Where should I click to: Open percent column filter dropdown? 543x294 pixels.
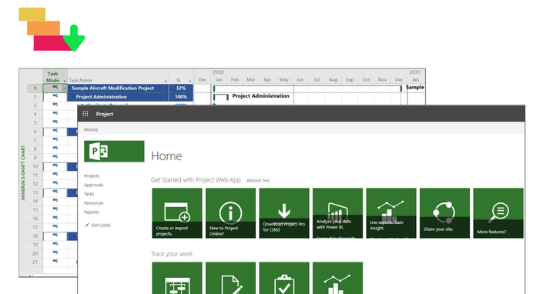(190, 81)
